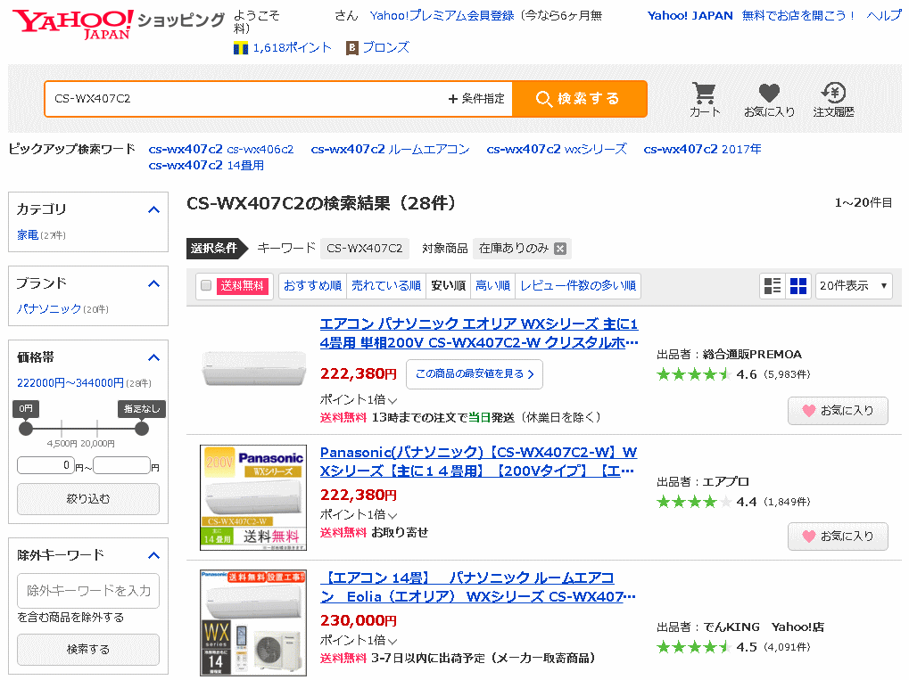Screen dimensions: 909x680
Task: Click the 出品者：総合通販PREMOA seller text
Action: coord(730,355)
